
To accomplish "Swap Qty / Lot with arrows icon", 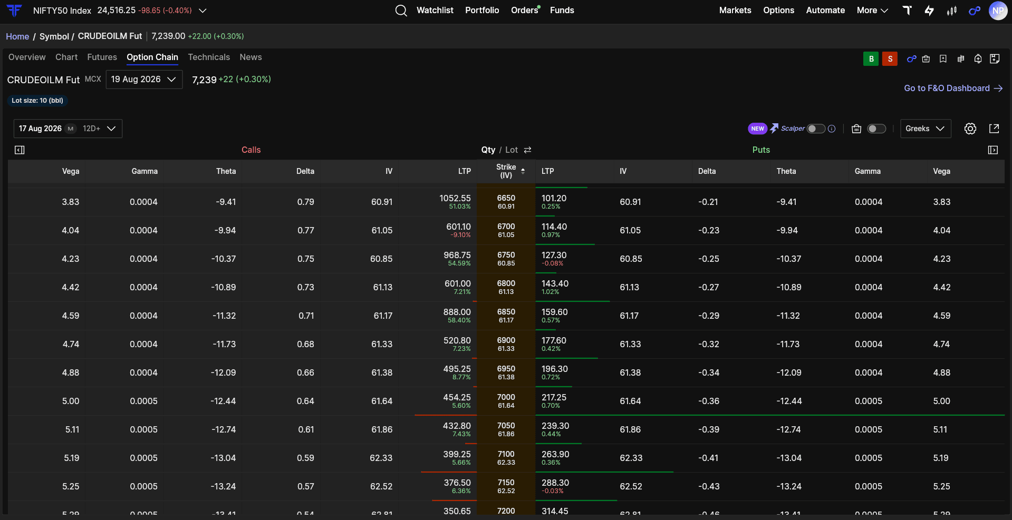I will pos(527,150).
